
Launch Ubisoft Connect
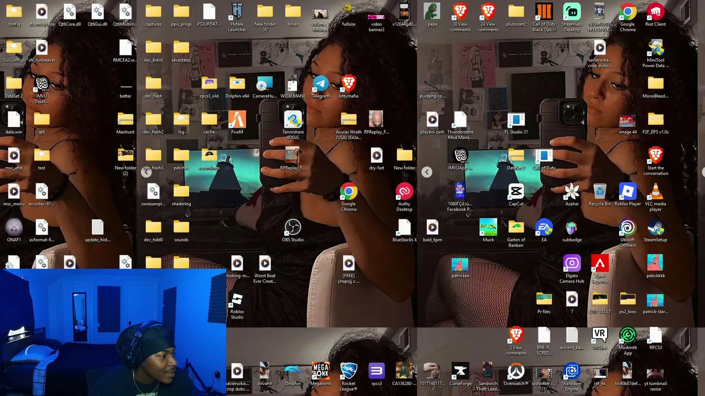click(x=627, y=233)
